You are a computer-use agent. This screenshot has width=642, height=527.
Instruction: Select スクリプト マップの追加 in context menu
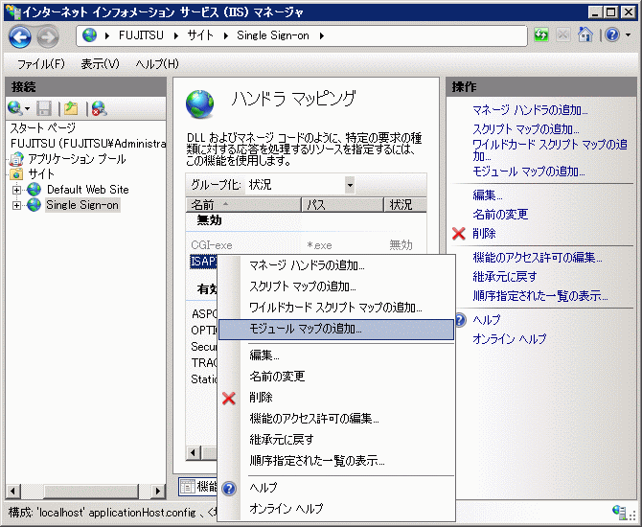coord(336,286)
